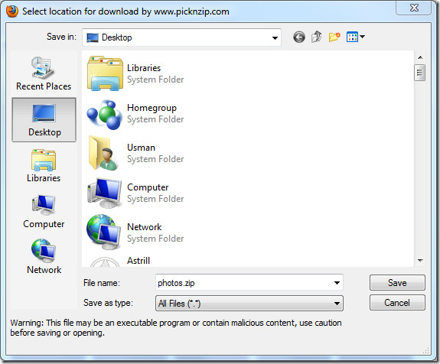Select the Libraries folder icon in file list
This screenshot has width=440, height=364.
point(105,73)
